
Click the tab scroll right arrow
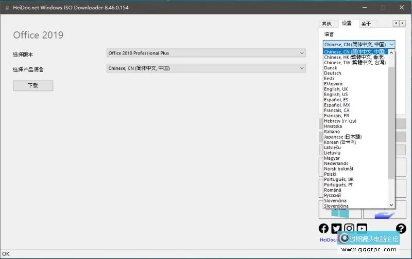point(402,23)
